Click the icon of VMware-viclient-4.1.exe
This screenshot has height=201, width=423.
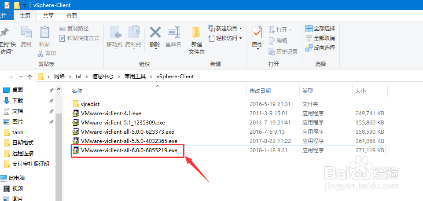click(76, 113)
